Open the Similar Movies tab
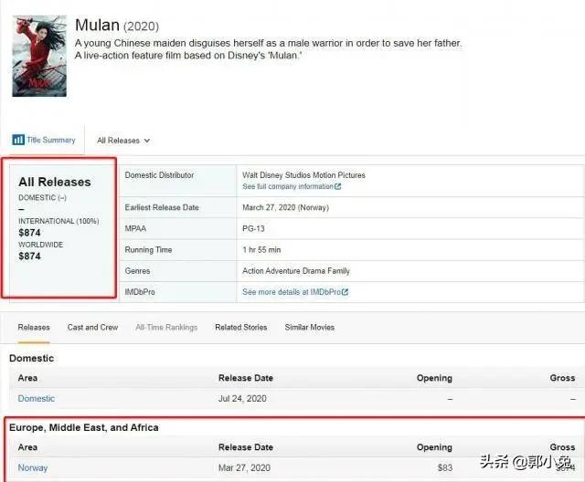Screen dimensions: 585x482 (310, 328)
